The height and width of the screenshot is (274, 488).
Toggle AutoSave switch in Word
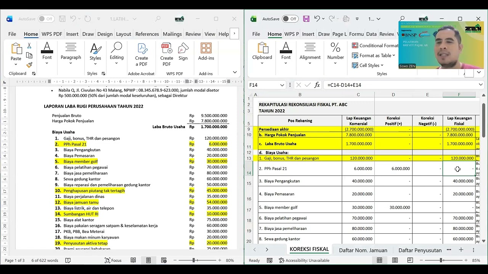[46, 19]
